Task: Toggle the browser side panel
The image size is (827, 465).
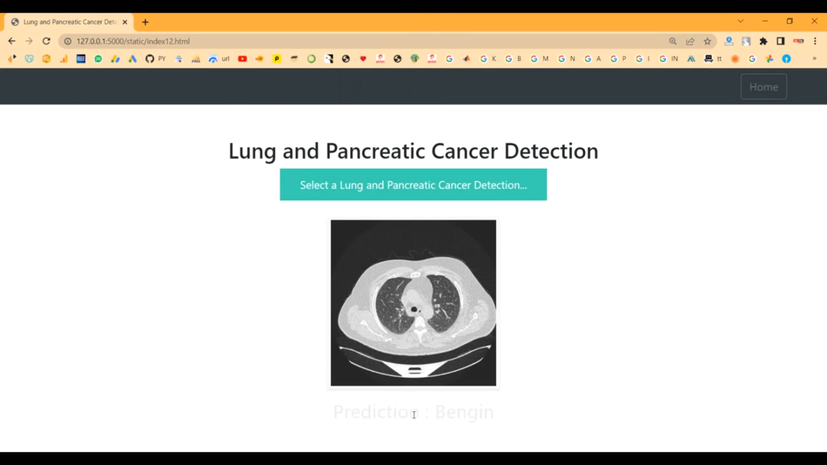Action: pos(781,41)
